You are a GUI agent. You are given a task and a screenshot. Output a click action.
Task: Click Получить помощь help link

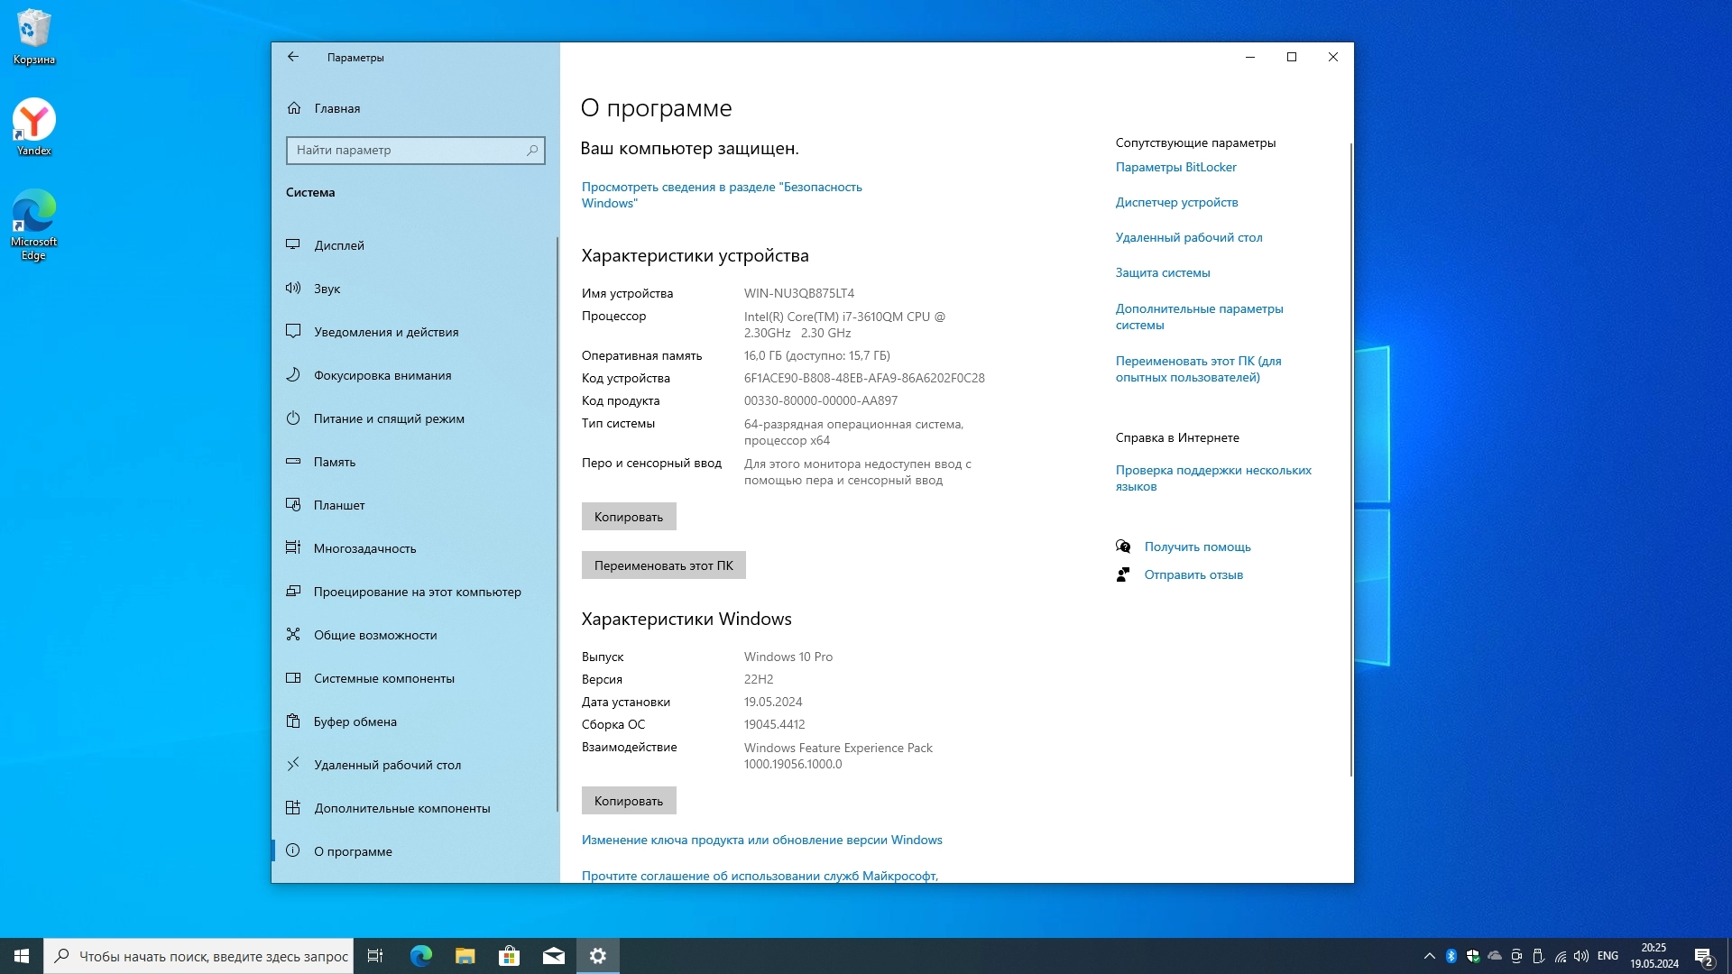click(1197, 547)
